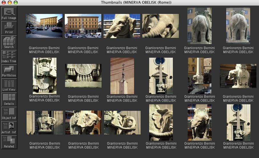The height and width of the screenshot is (158, 259).
Task: Select the frontal elephant against scaffolding thumbnail
Action: coord(200,122)
